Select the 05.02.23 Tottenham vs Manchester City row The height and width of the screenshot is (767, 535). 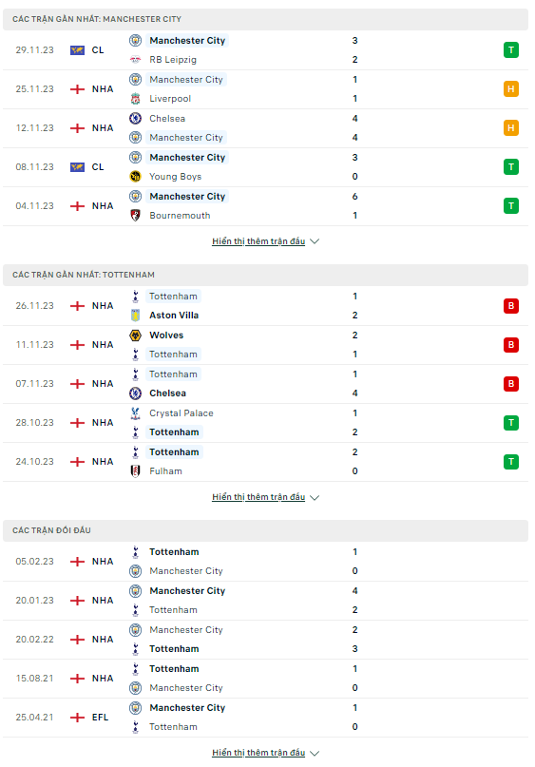click(265, 562)
